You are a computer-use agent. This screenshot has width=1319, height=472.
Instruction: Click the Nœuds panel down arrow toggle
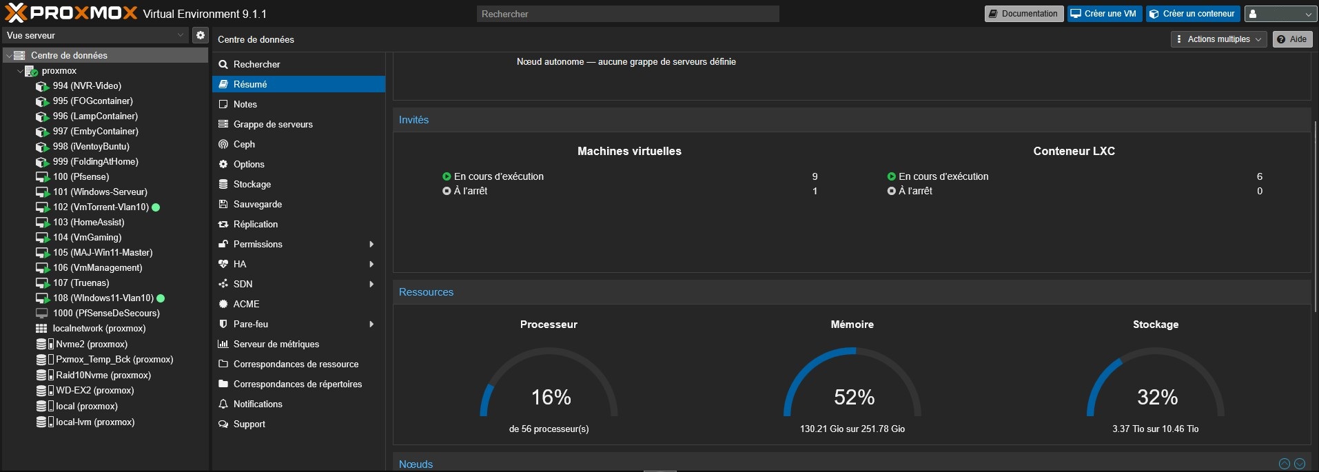click(x=1300, y=464)
